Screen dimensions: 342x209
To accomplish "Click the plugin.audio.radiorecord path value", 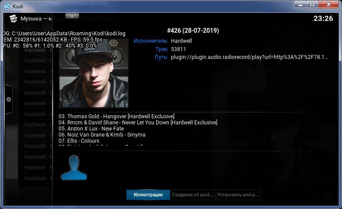I will 250,57.
